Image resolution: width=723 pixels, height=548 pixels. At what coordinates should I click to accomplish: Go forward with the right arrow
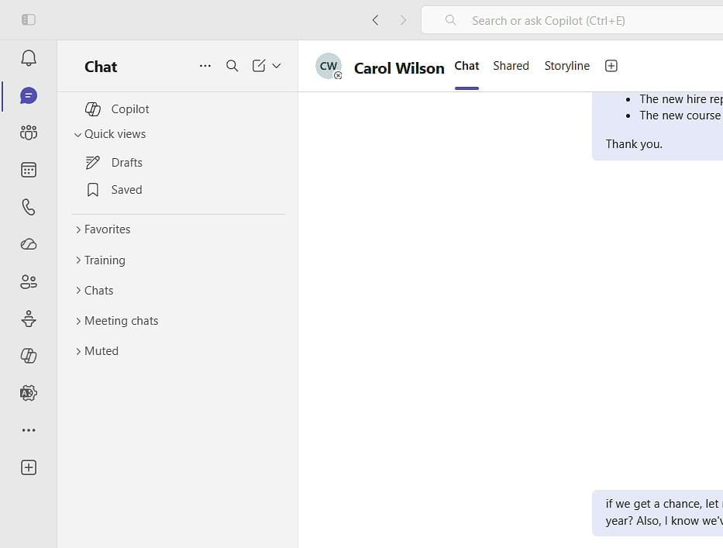(x=404, y=20)
